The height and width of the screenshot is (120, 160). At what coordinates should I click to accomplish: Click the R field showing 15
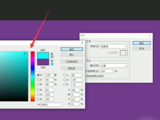point(49,90)
